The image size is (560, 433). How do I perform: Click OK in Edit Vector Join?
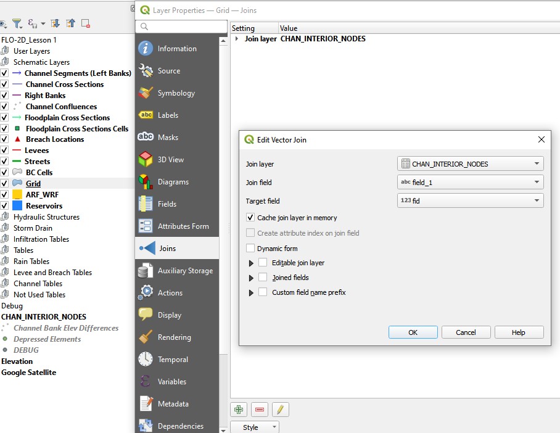click(413, 332)
